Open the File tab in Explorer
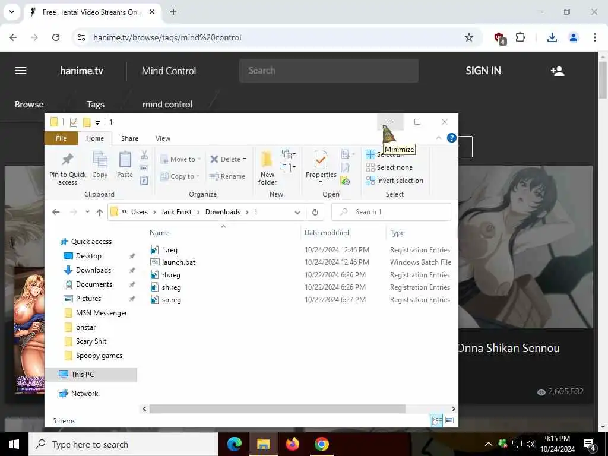Image resolution: width=608 pixels, height=456 pixels. click(61, 138)
